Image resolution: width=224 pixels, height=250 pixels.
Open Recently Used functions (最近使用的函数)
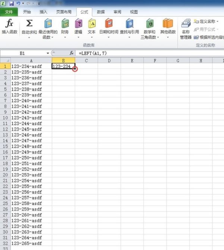(x=48, y=25)
